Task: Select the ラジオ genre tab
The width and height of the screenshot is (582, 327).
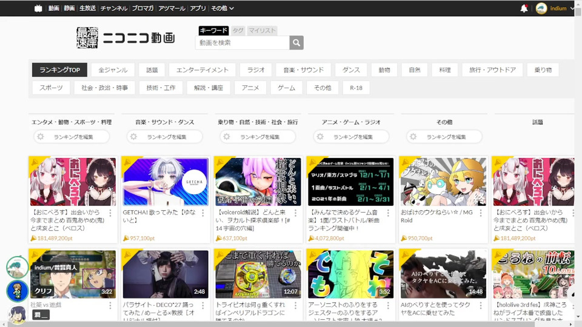Action: (x=256, y=70)
